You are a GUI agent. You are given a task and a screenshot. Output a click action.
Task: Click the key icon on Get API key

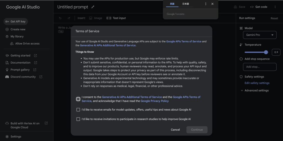pos(7,22)
